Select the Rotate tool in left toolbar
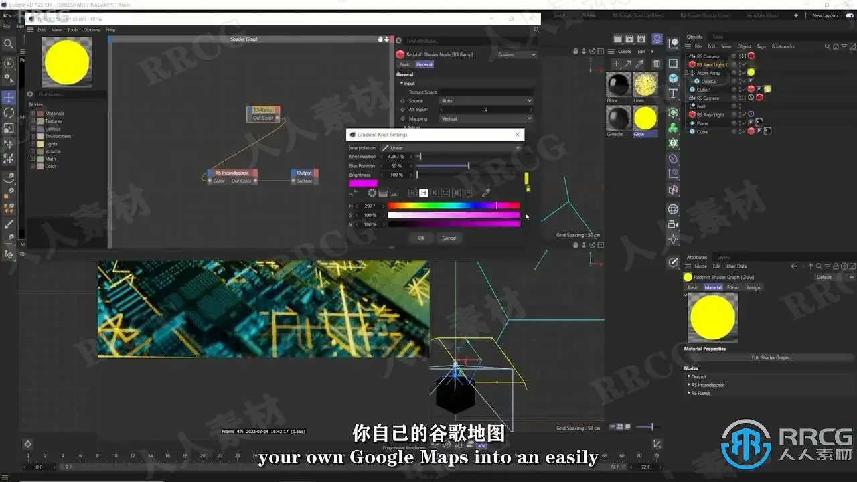 point(9,113)
